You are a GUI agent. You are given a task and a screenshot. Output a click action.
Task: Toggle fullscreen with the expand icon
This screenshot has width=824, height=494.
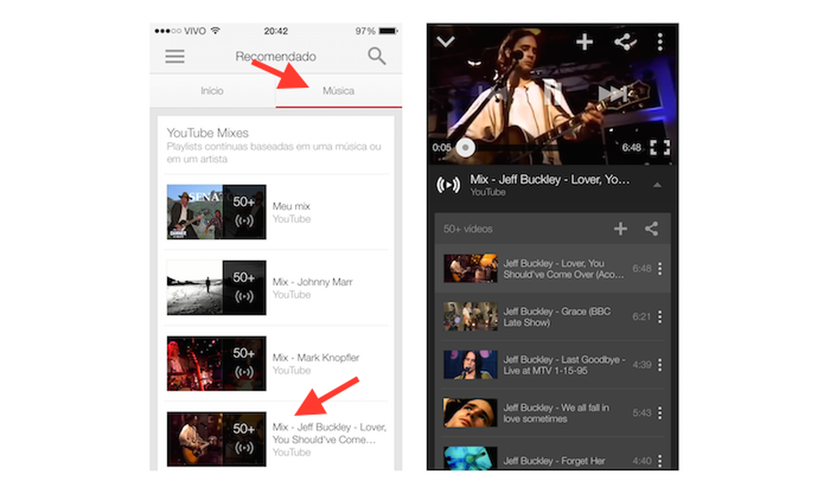tap(658, 147)
